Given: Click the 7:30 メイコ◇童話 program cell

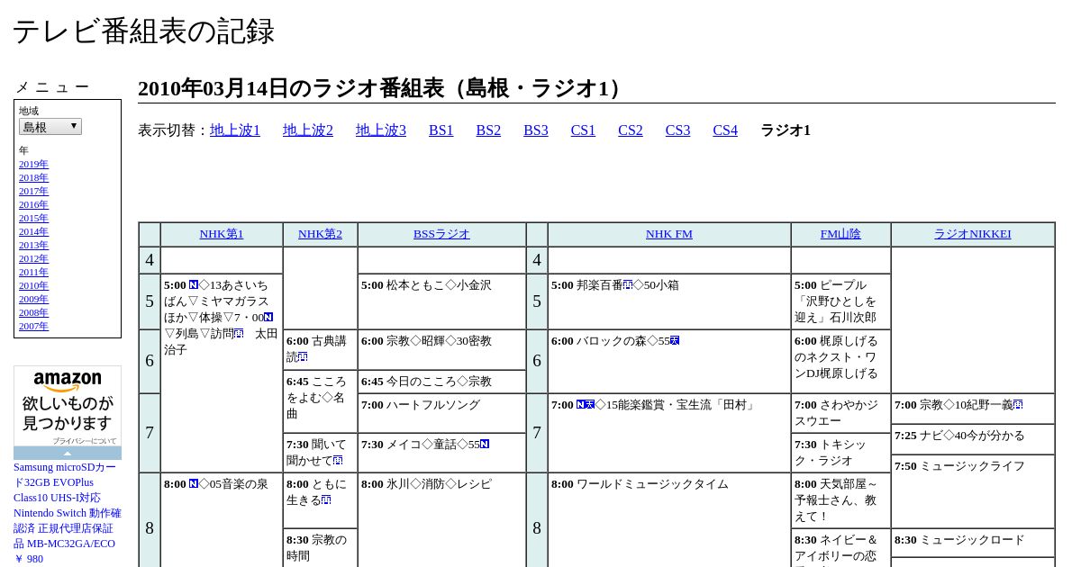Looking at the screenshot, I should [441, 453].
